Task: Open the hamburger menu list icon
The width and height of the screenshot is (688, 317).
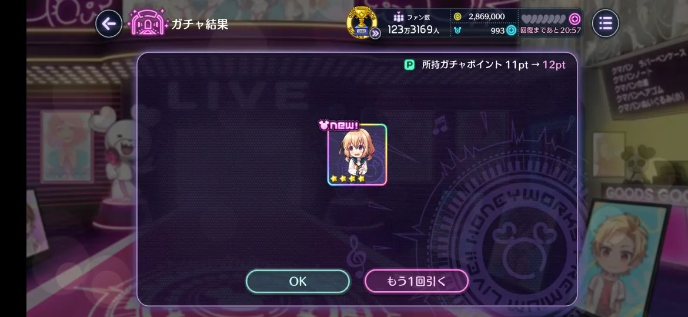Action: (606, 23)
